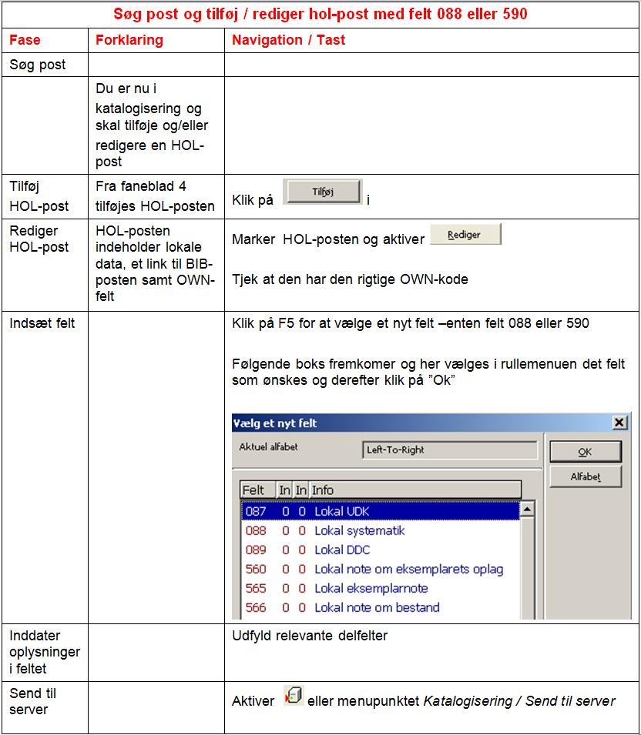Image resolution: width=641 pixels, height=735 pixels.
Task: Open the Alfabet button in dialog
Action: 585,477
